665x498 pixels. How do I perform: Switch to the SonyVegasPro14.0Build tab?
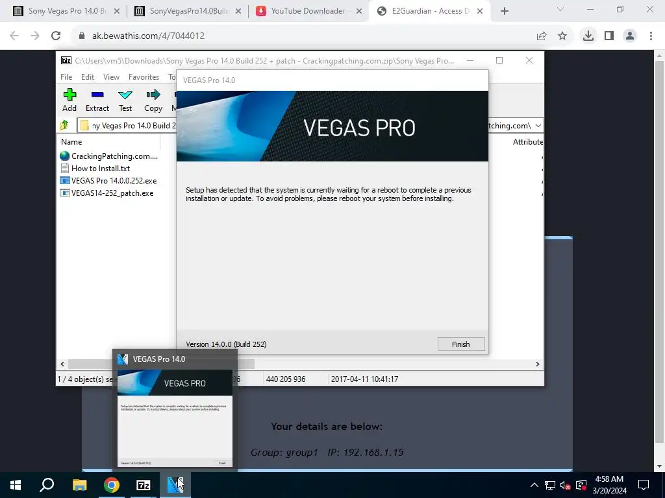pos(188,11)
